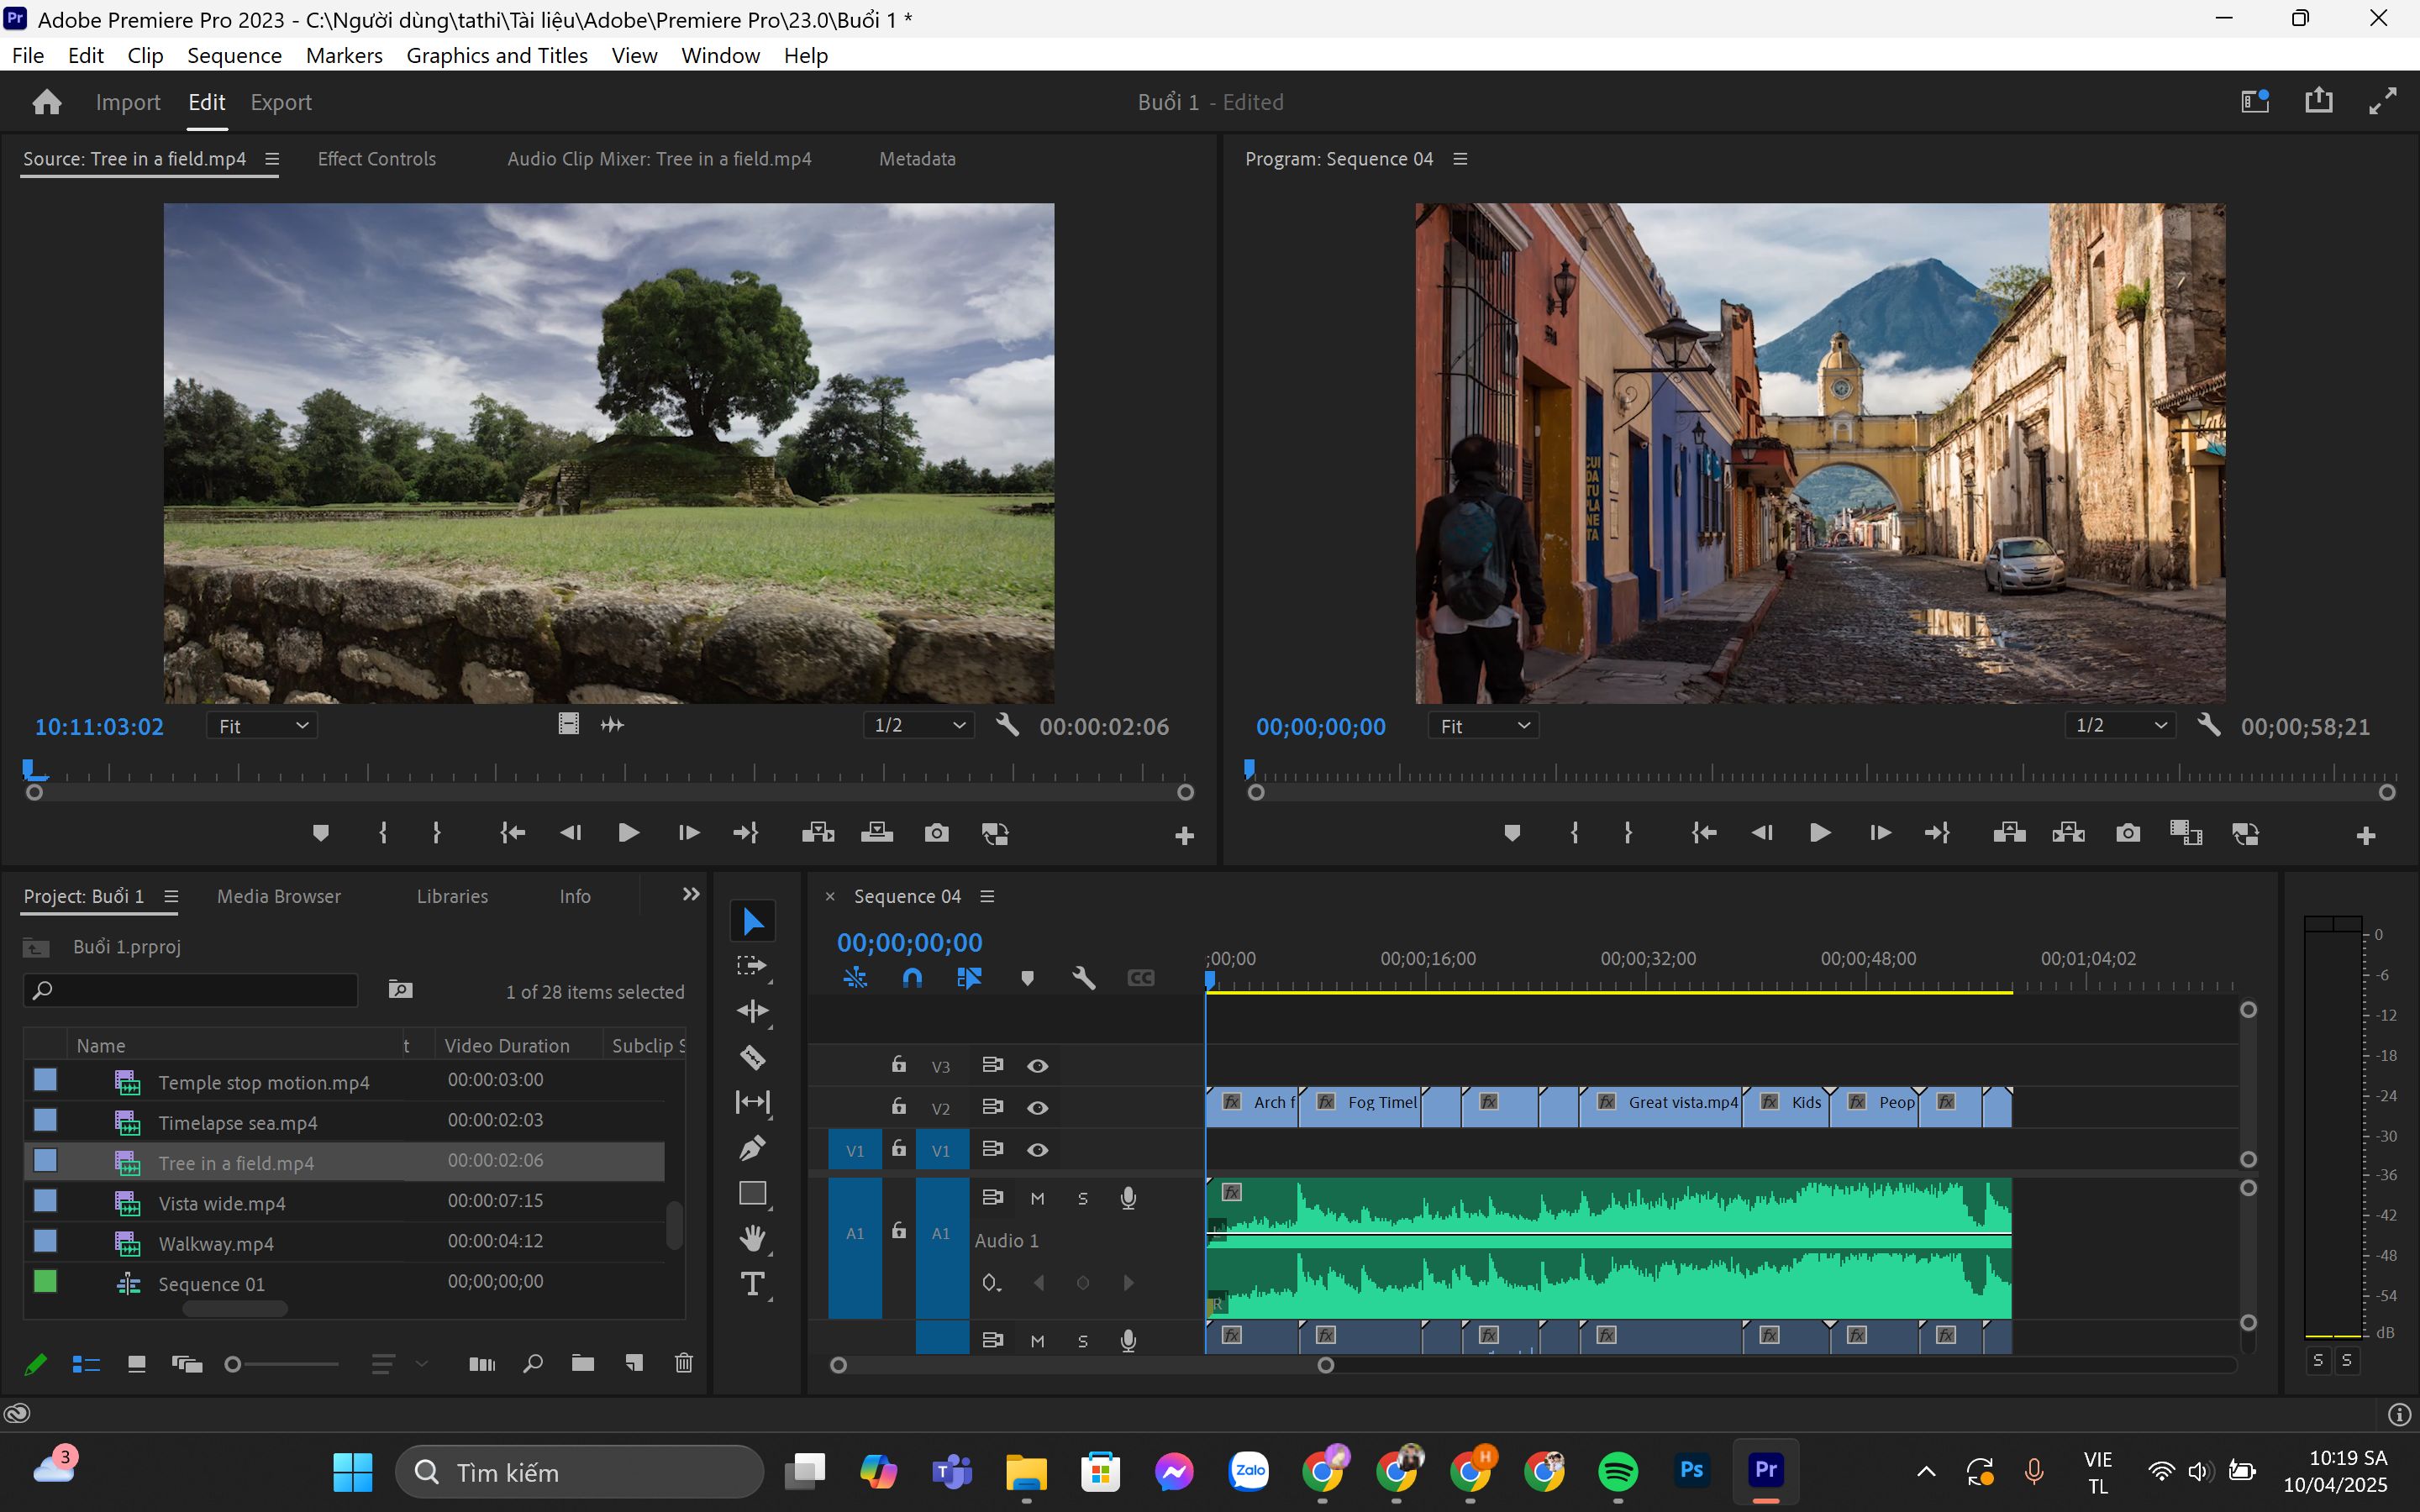Viewport: 2420px width, 1512px height.
Task: Open Source monitor Fit zoom dropdown
Action: point(263,726)
